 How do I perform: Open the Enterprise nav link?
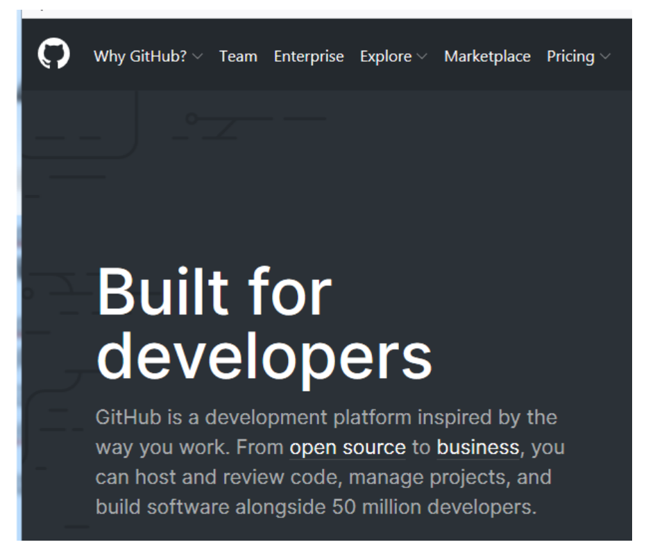coord(309,56)
